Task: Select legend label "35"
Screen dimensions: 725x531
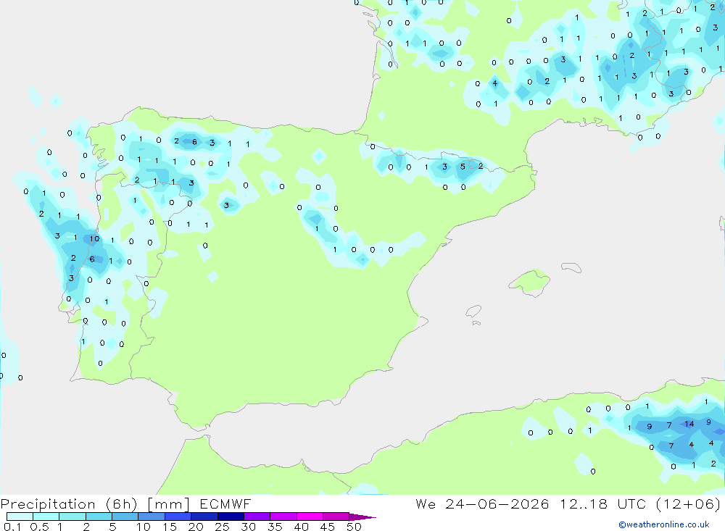Action: (275, 527)
